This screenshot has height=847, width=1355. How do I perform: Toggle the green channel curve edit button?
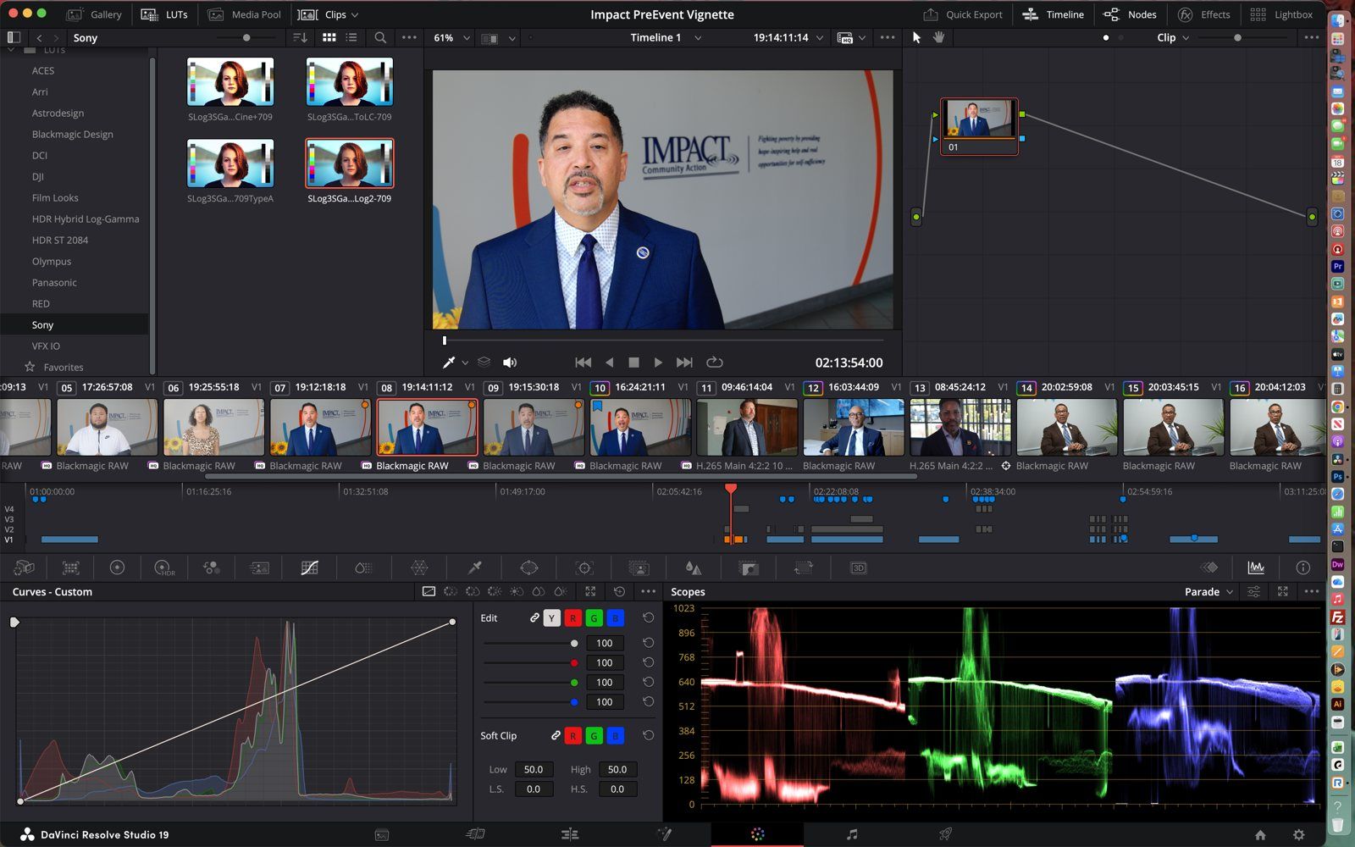[x=595, y=618]
